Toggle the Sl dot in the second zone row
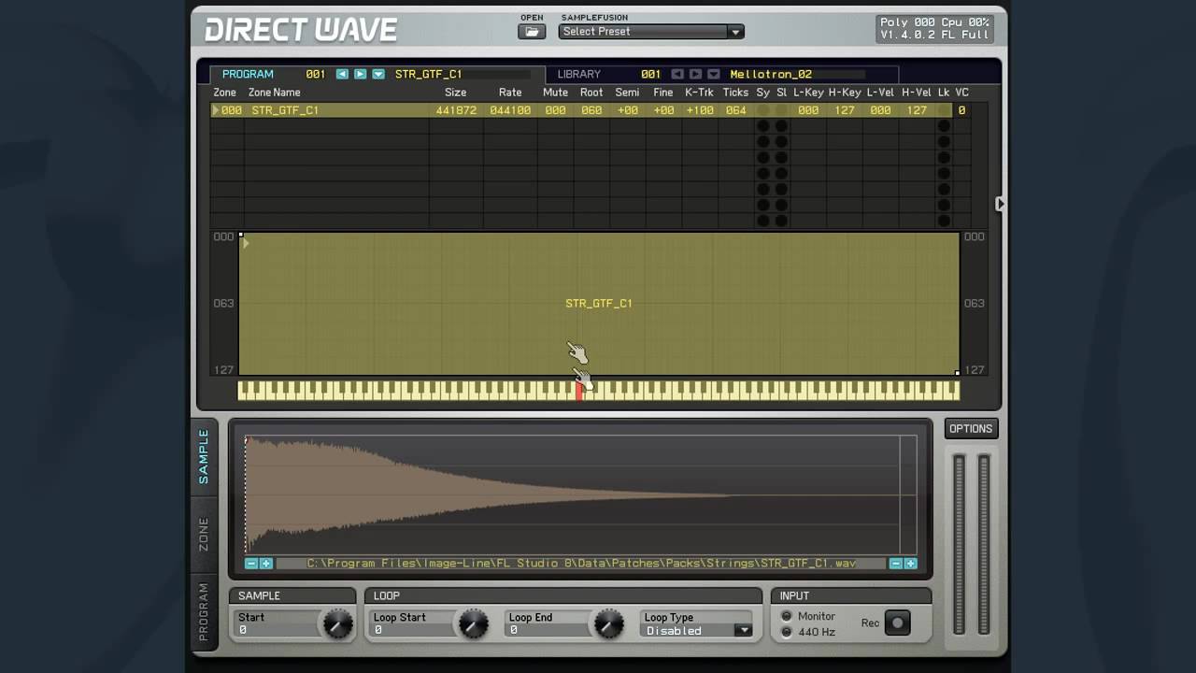Viewport: 1196px width, 673px height. pyautogui.click(x=781, y=126)
